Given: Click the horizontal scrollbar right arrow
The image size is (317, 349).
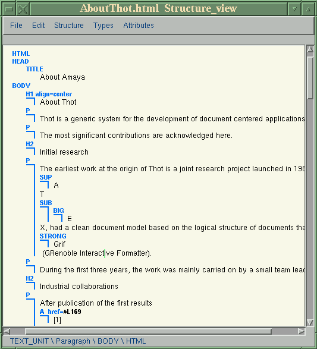Looking at the screenshot, I should pos(301,331).
